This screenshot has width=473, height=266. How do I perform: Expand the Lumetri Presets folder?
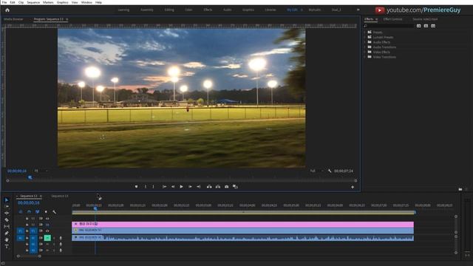364,37
